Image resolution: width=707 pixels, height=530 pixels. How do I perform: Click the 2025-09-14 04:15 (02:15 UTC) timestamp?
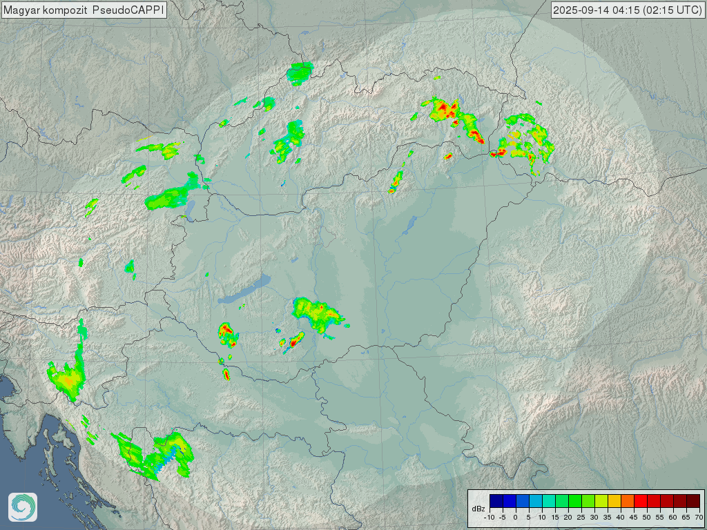pos(628,10)
